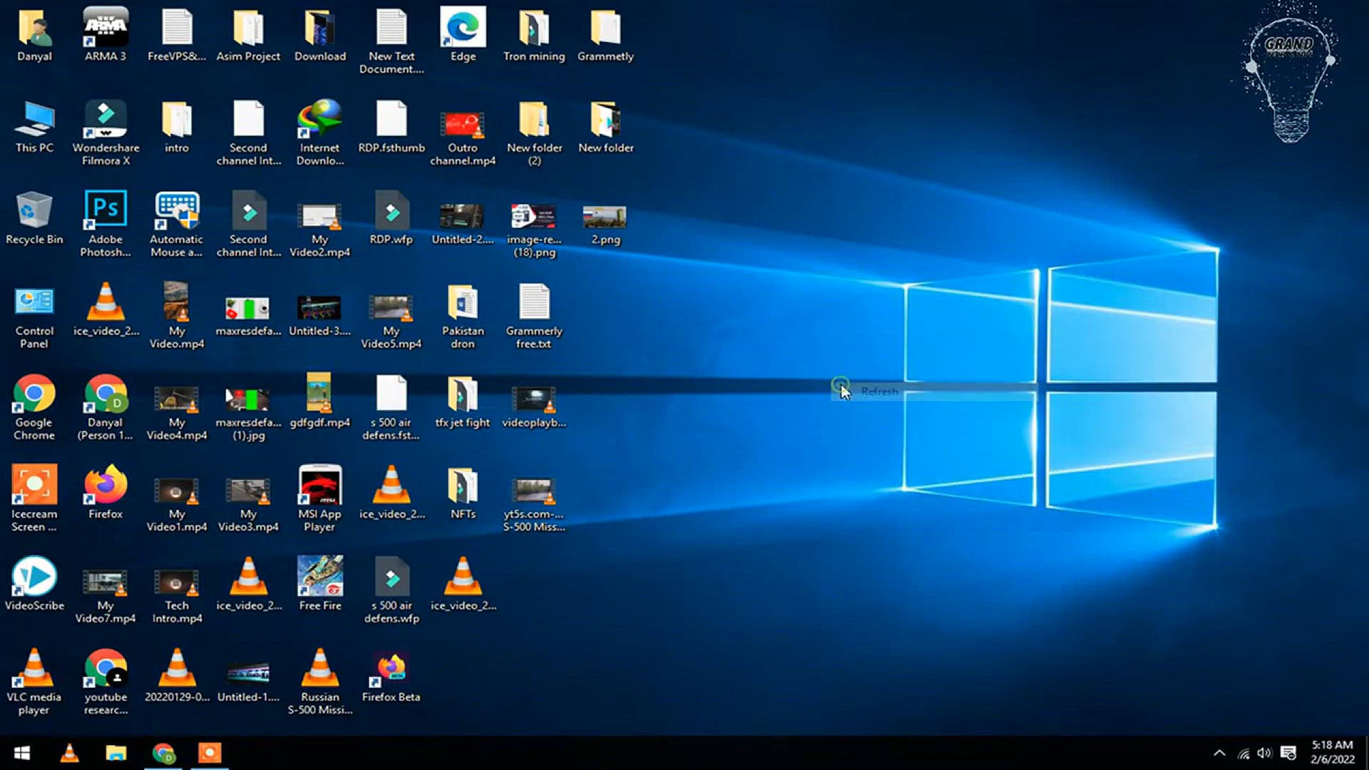Choose Refresh in the context menu
1369x770 pixels.
click(933, 391)
